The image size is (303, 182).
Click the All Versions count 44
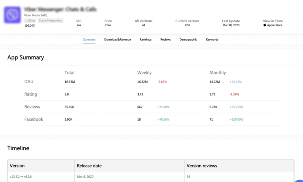pyautogui.click(x=143, y=25)
